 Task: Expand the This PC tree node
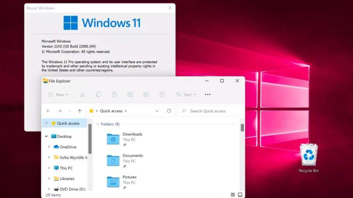pos(49,168)
